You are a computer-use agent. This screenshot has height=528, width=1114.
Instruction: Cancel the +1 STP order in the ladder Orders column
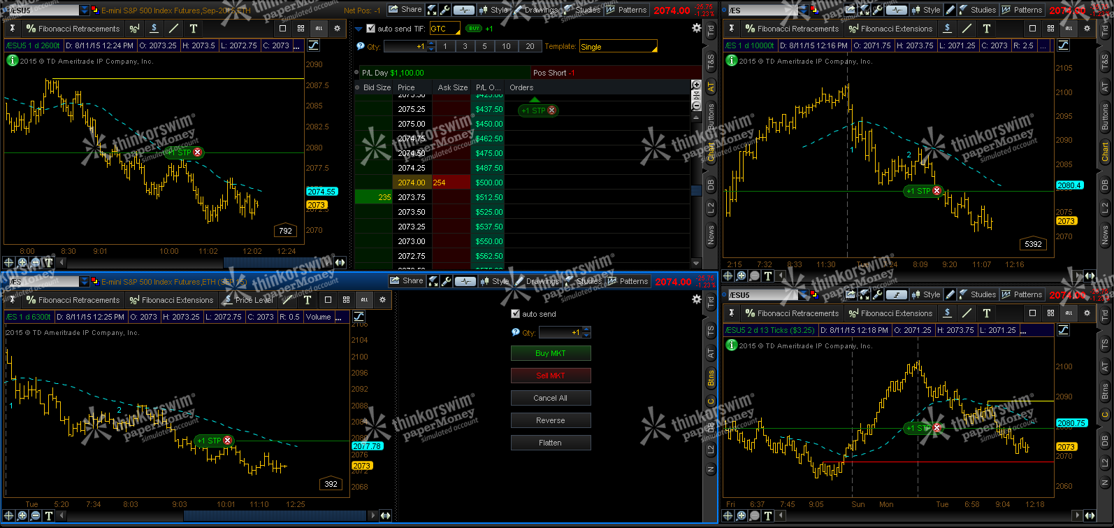552,110
